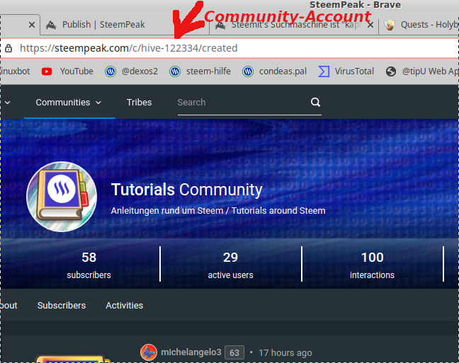
Task: Switch to the Publish | SteemPeak browser tab
Action: pos(103,25)
